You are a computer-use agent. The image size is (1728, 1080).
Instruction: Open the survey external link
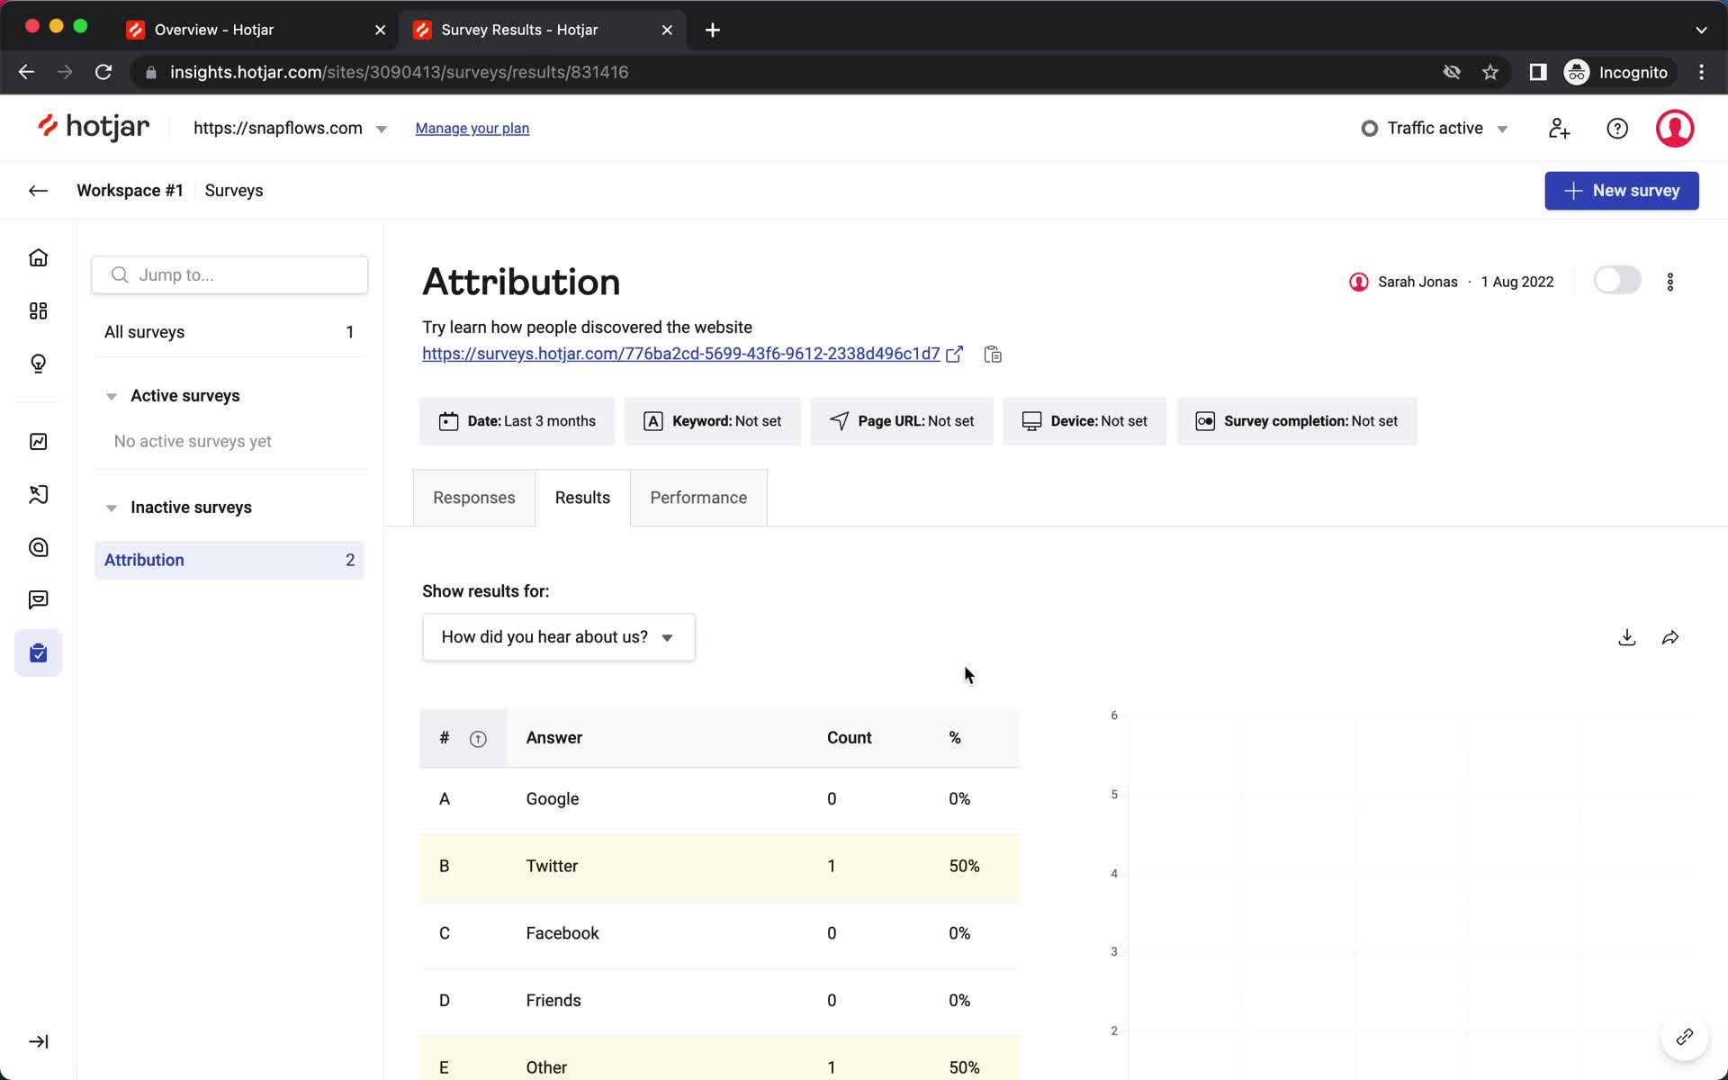click(956, 355)
